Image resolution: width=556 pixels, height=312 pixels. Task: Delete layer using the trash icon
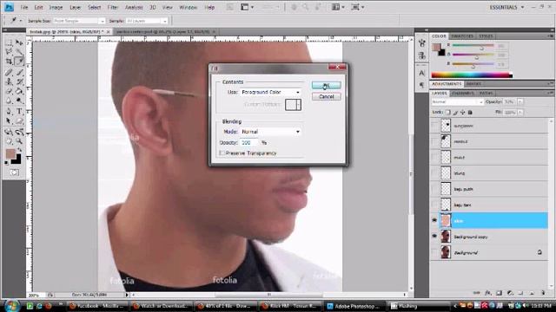(x=542, y=293)
